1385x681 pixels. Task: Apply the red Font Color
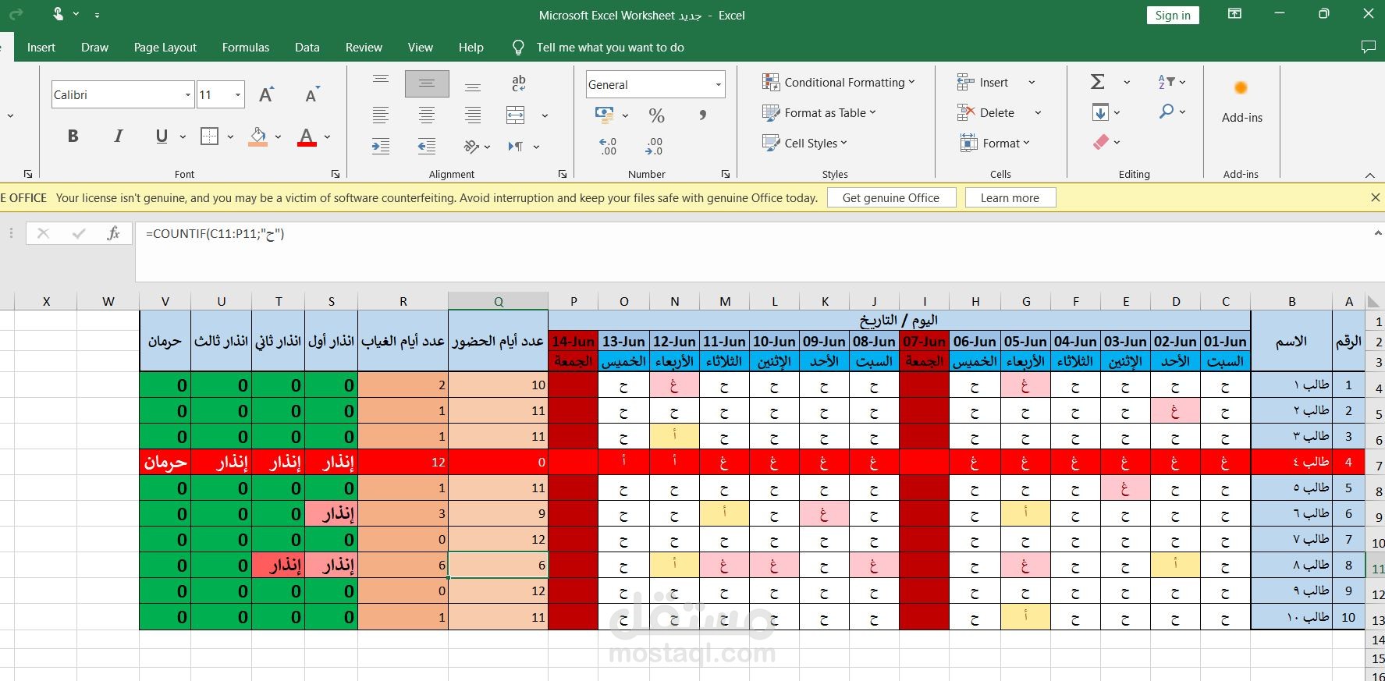point(307,137)
